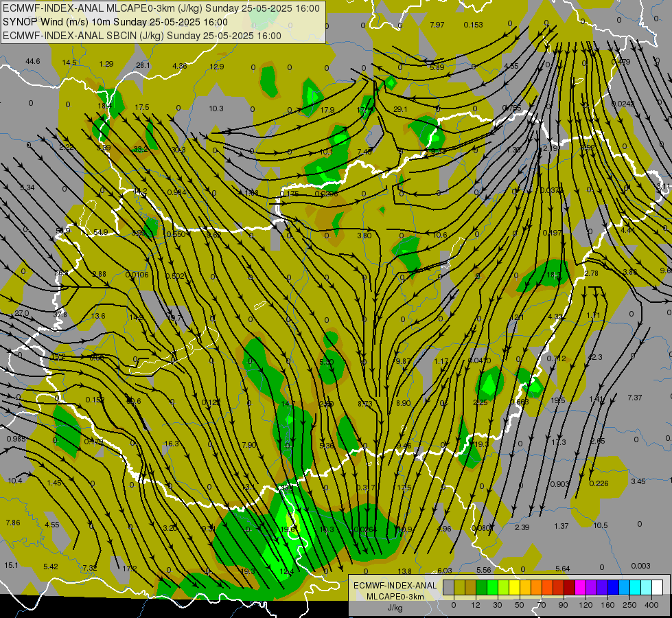Viewport: 672px width, 618px height.
Task: Click the SBCIN title line in header
Action: point(142,36)
